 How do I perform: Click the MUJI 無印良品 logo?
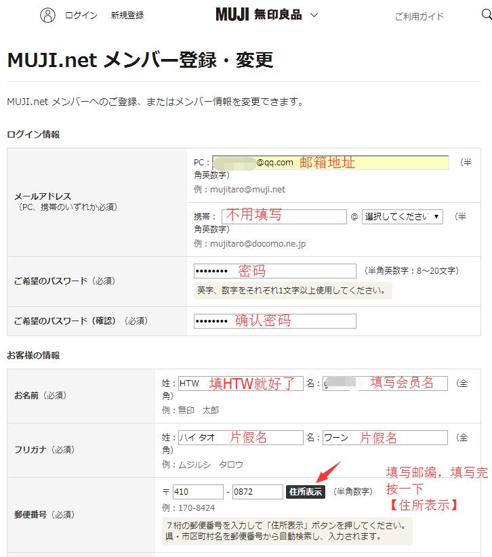coord(259,14)
